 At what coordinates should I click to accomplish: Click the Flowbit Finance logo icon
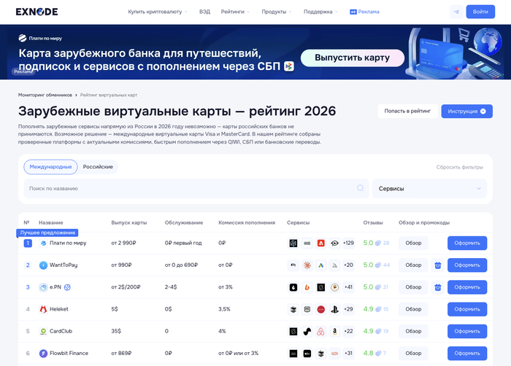pos(43,354)
